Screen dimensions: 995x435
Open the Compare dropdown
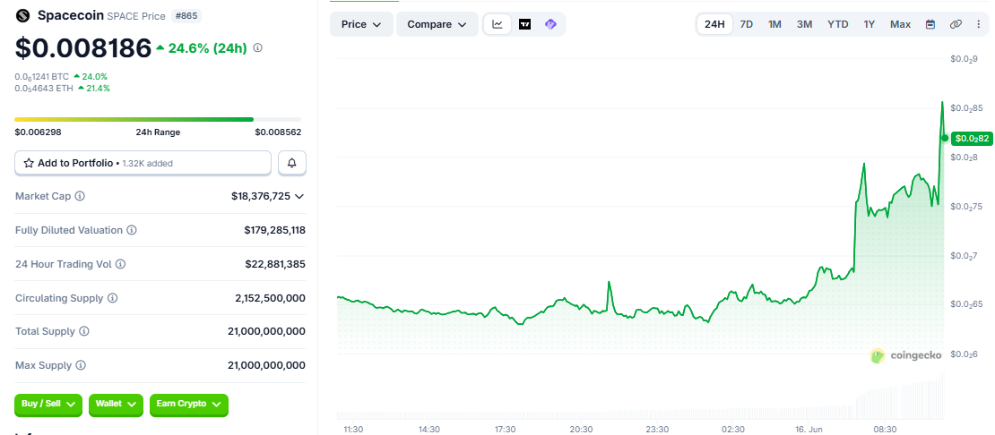(x=437, y=24)
